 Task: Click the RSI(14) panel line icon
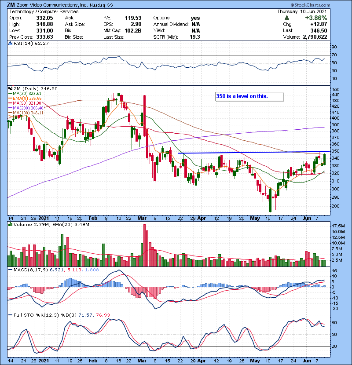point(10,43)
